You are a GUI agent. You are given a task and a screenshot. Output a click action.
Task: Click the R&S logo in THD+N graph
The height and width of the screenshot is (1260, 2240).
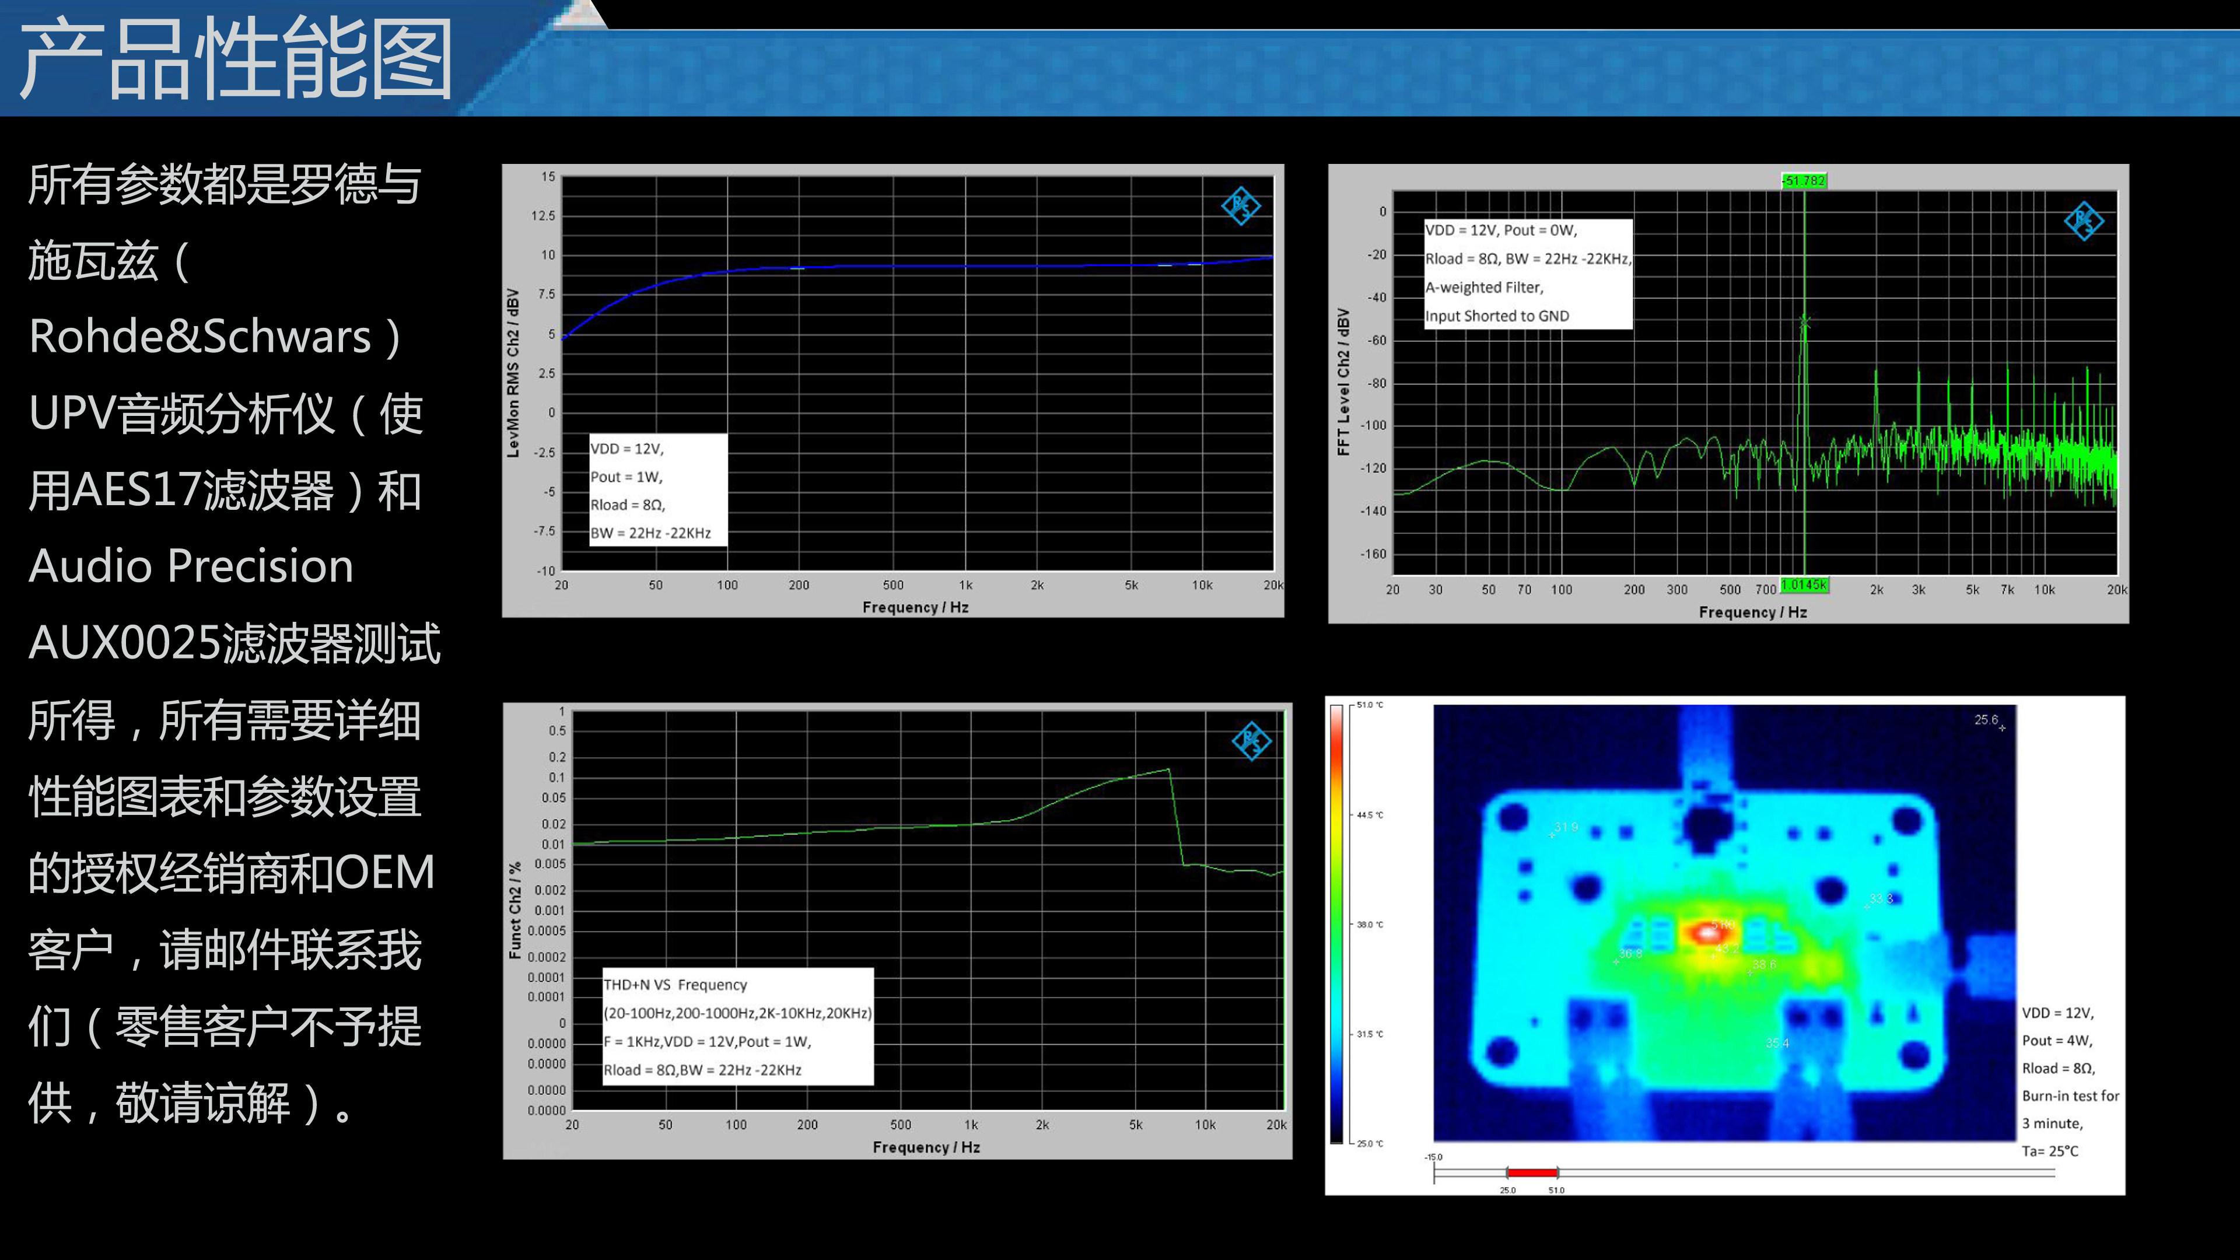click(x=1251, y=741)
